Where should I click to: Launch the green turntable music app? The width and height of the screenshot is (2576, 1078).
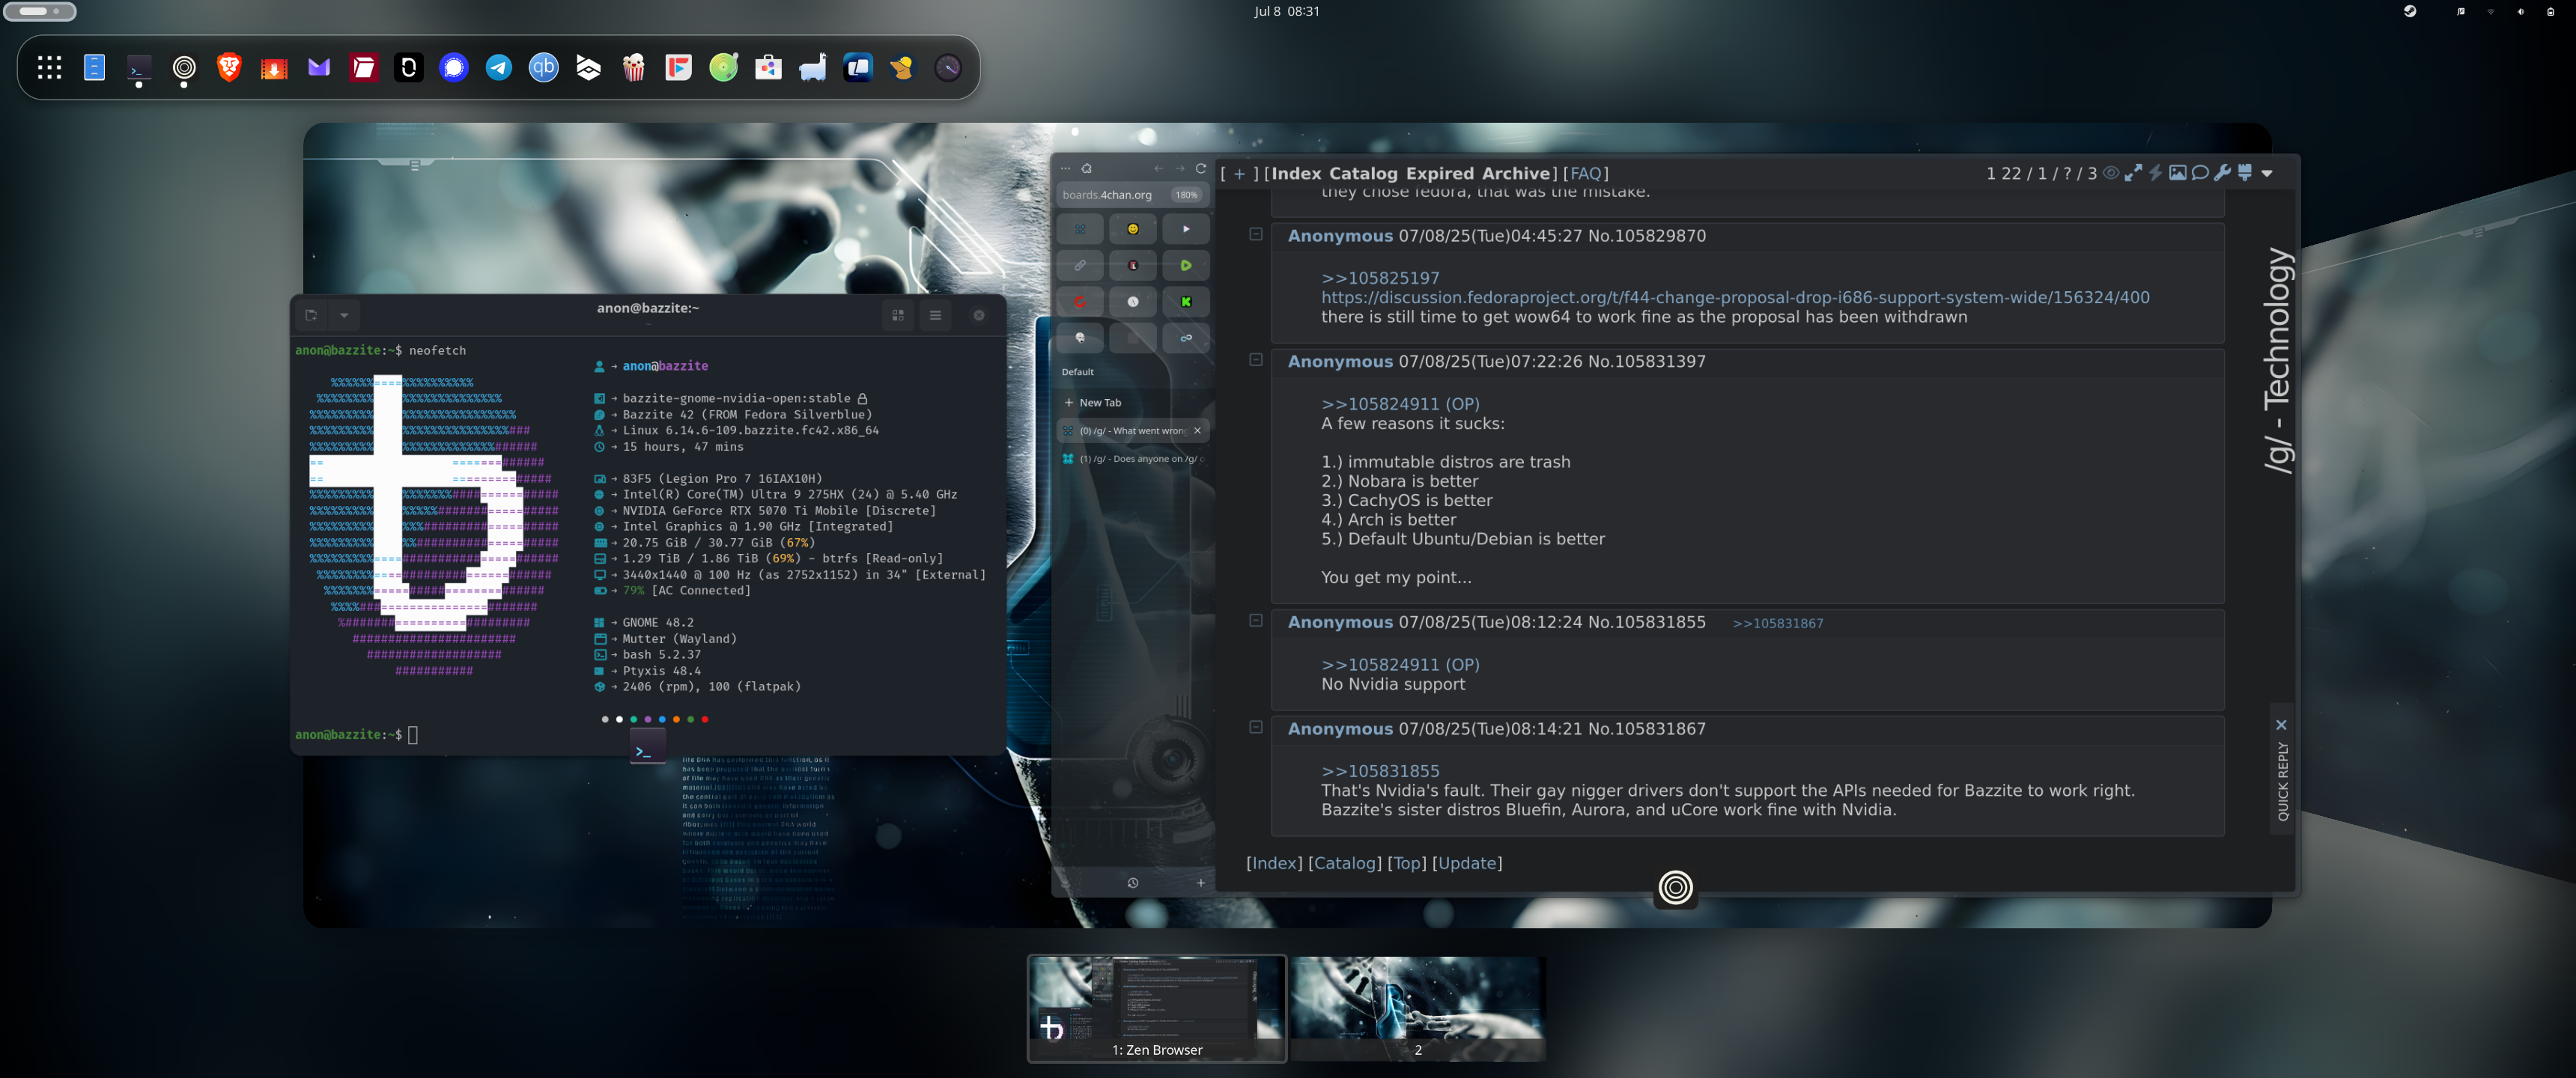pos(724,68)
